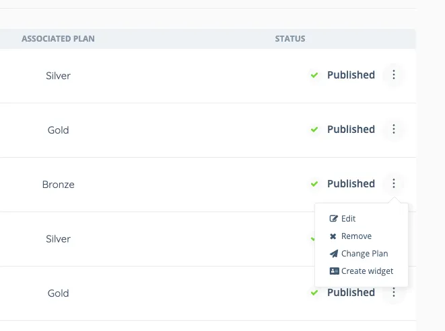
Task: Click the green checkmark in the Bronze row
Action: pyautogui.click(x=314, y=184)
